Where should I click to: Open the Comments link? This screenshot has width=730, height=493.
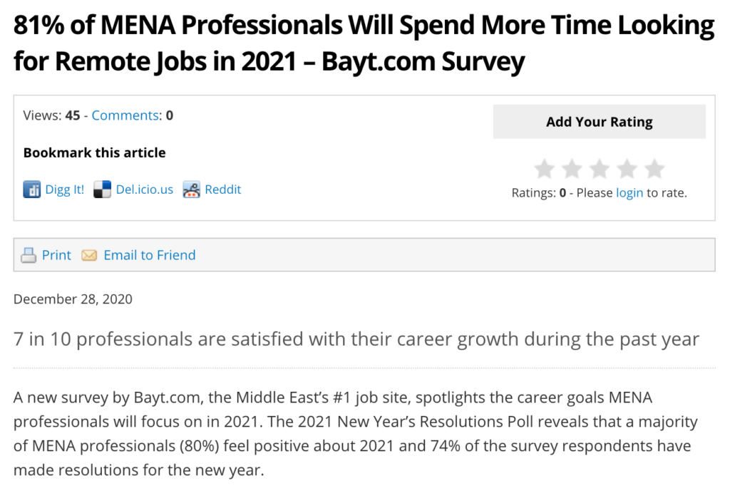click(x=125, y=115)
